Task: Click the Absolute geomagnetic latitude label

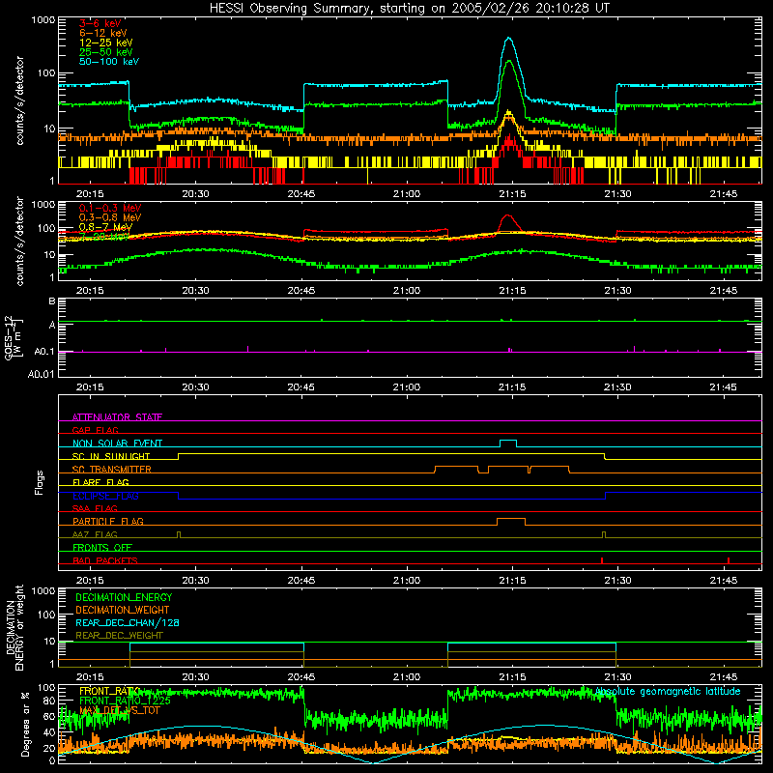Action: point(668,691)
